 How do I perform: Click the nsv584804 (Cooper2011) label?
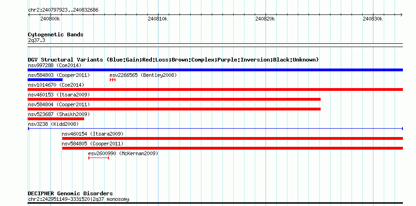tap(59, 104)
